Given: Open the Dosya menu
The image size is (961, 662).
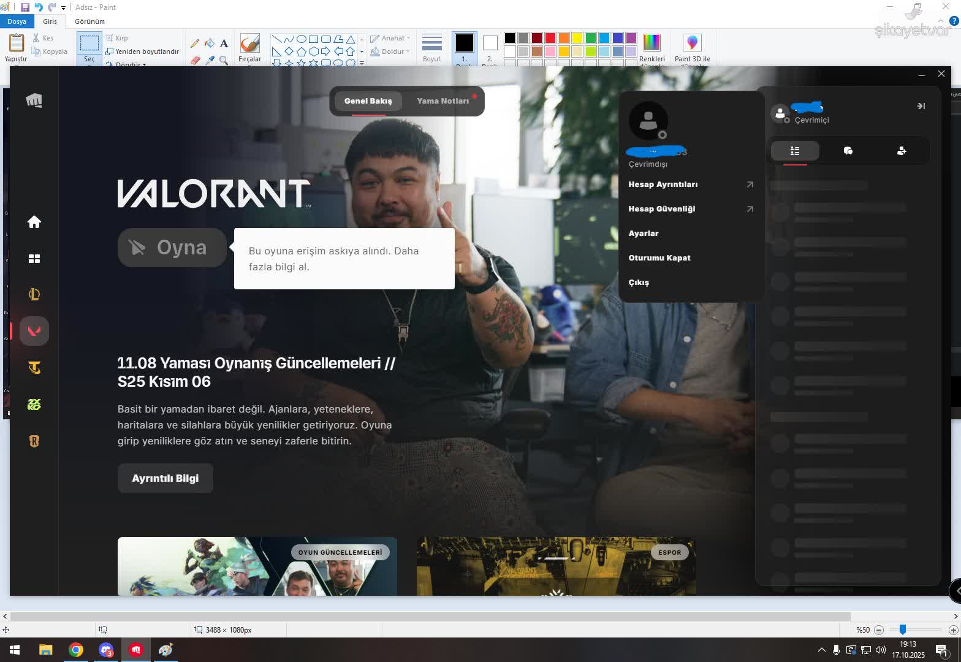Looking at the screenshot, I should (x=17, y=21).
